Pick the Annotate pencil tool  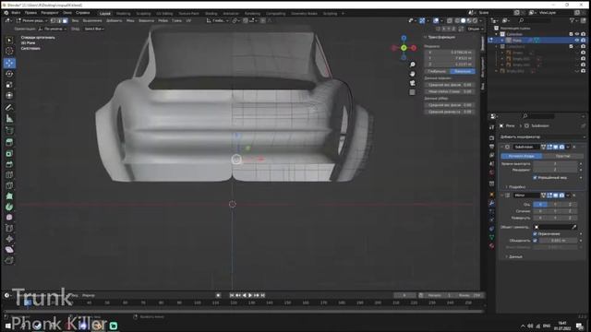tap(9, 108)
